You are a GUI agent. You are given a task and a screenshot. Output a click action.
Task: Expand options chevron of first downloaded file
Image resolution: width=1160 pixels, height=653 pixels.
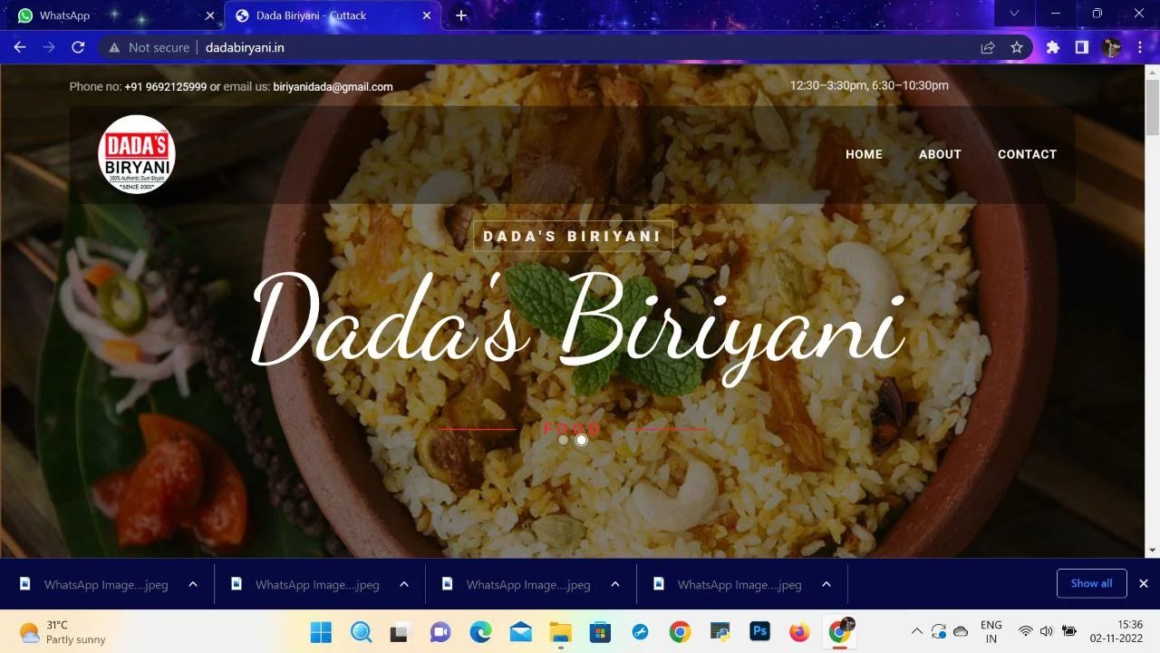193,584
